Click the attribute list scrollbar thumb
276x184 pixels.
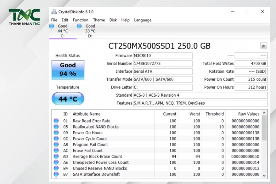[264, 128]
